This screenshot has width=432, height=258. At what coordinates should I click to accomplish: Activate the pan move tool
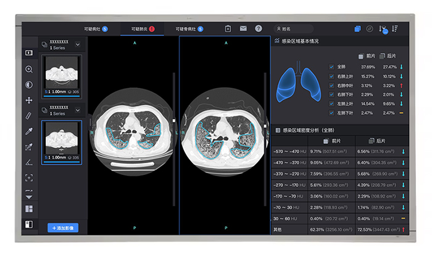pyautogui.click(x=29, y=100)
